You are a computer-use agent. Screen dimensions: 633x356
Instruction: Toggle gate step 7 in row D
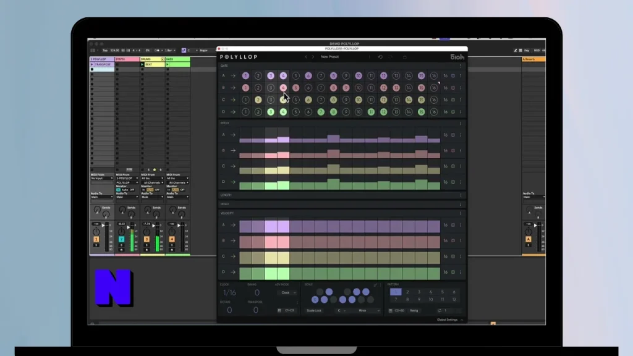(x=321, y=112)
